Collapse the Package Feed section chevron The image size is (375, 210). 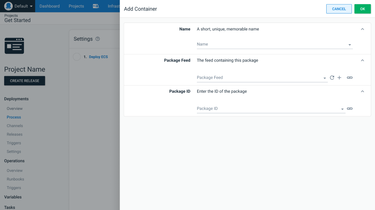click(363, 60)
